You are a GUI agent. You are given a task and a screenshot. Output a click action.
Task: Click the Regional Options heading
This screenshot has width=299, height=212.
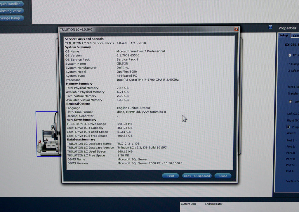point(78,104)
